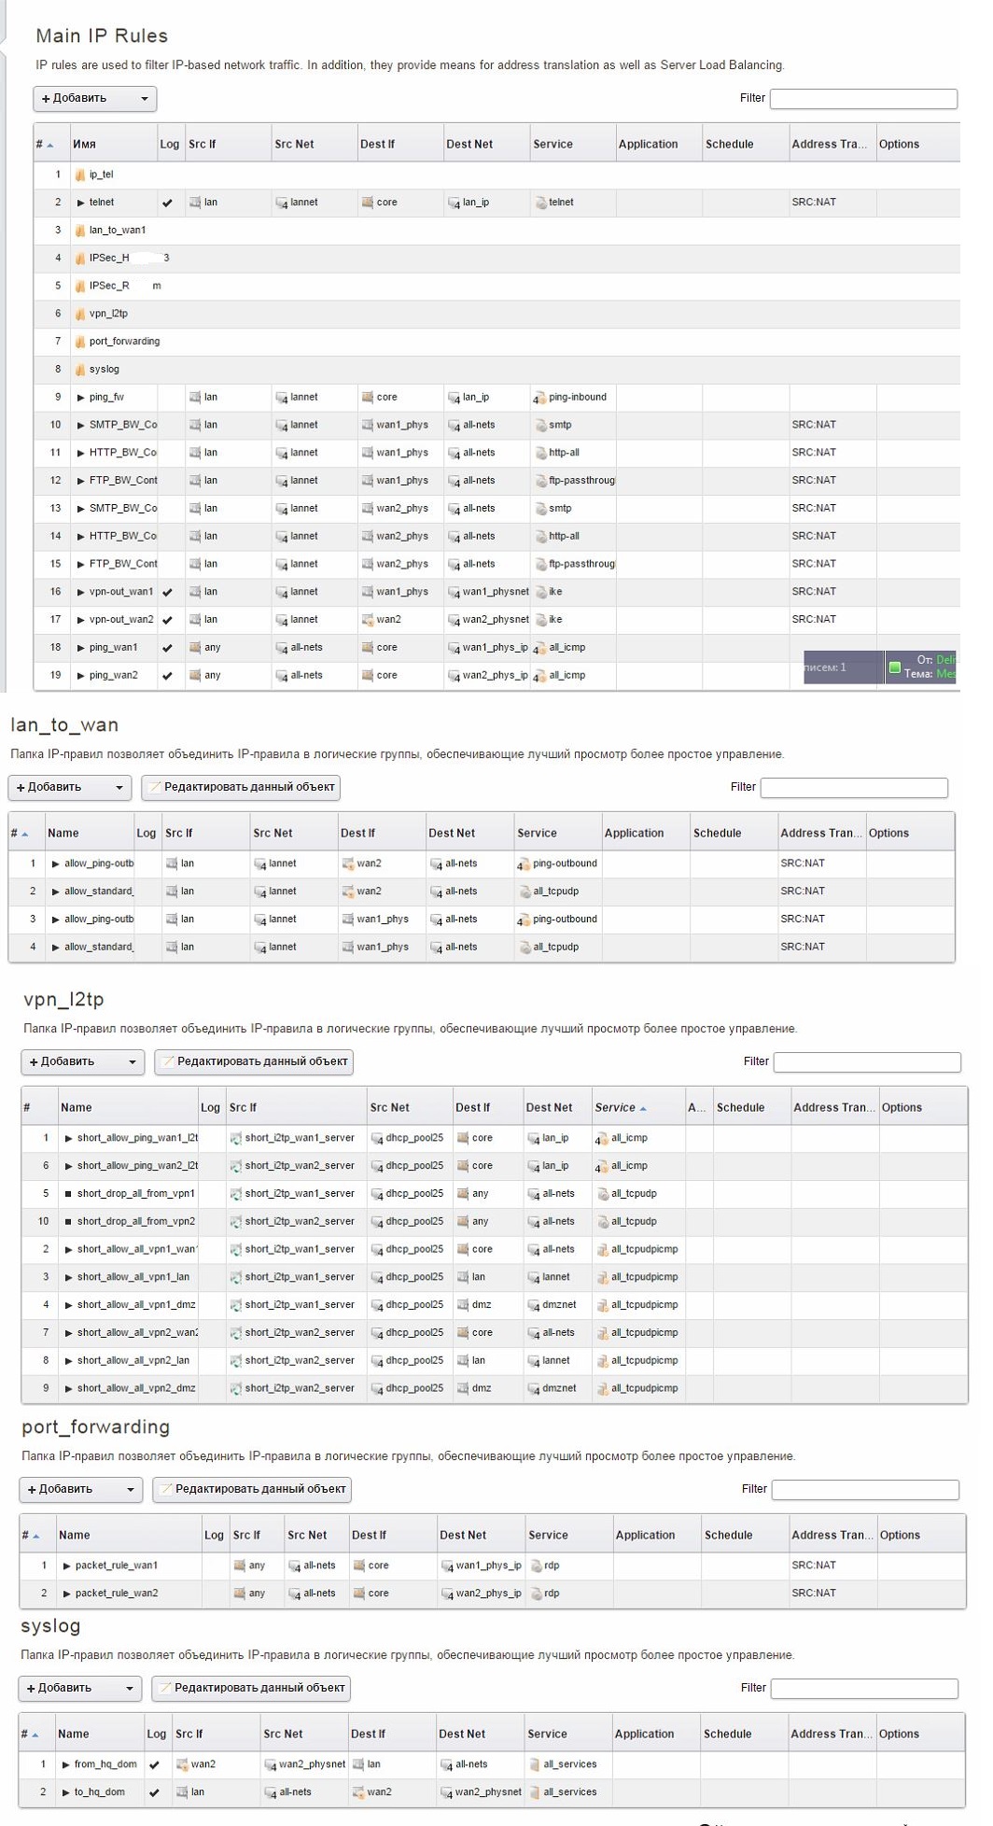The height and width of the screenshot is (1826, 993).
Task: Open the ip_tel folder icon
Action: click(x=80, y=175)
